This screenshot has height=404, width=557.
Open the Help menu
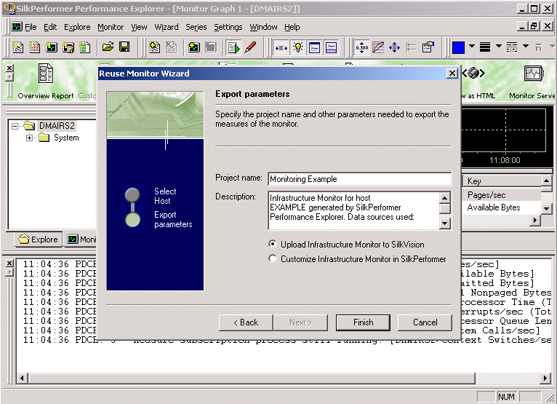click(x=292, y=27)
